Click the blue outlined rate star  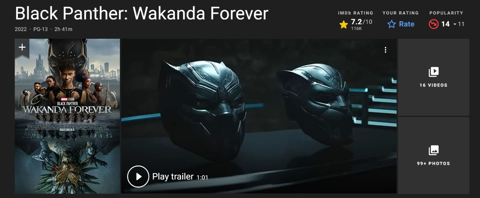392,24
